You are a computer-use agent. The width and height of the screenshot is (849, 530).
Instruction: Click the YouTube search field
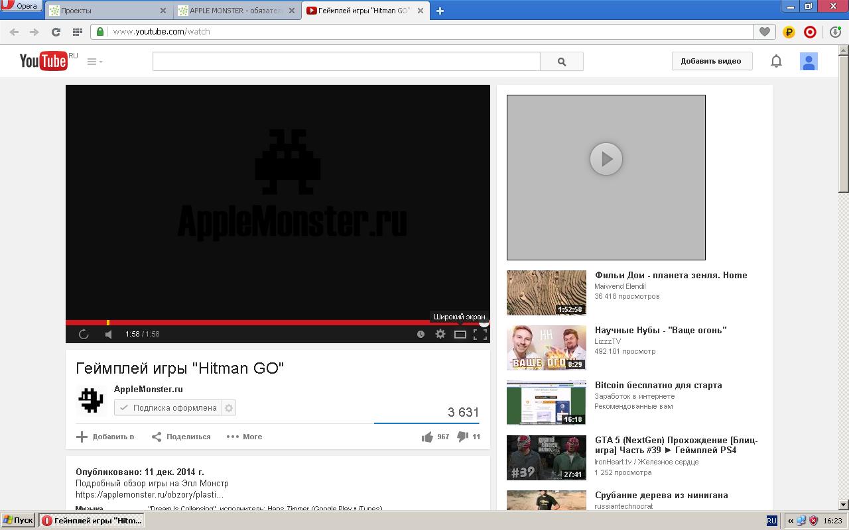click(x=346, y=62)
